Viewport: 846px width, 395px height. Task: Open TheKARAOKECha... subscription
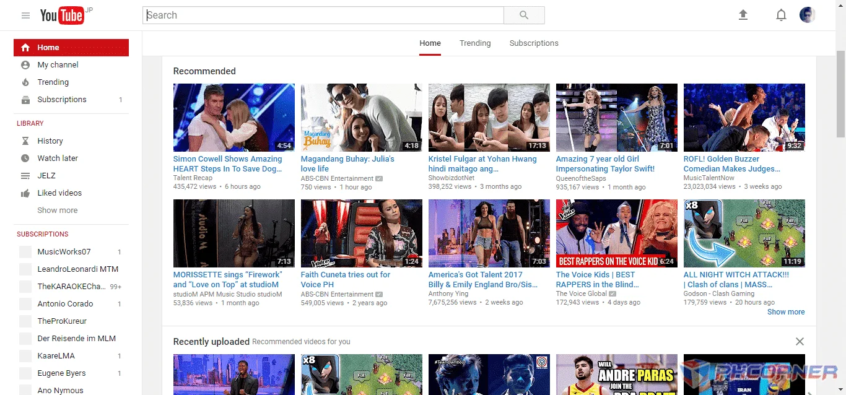click(71, 287)
